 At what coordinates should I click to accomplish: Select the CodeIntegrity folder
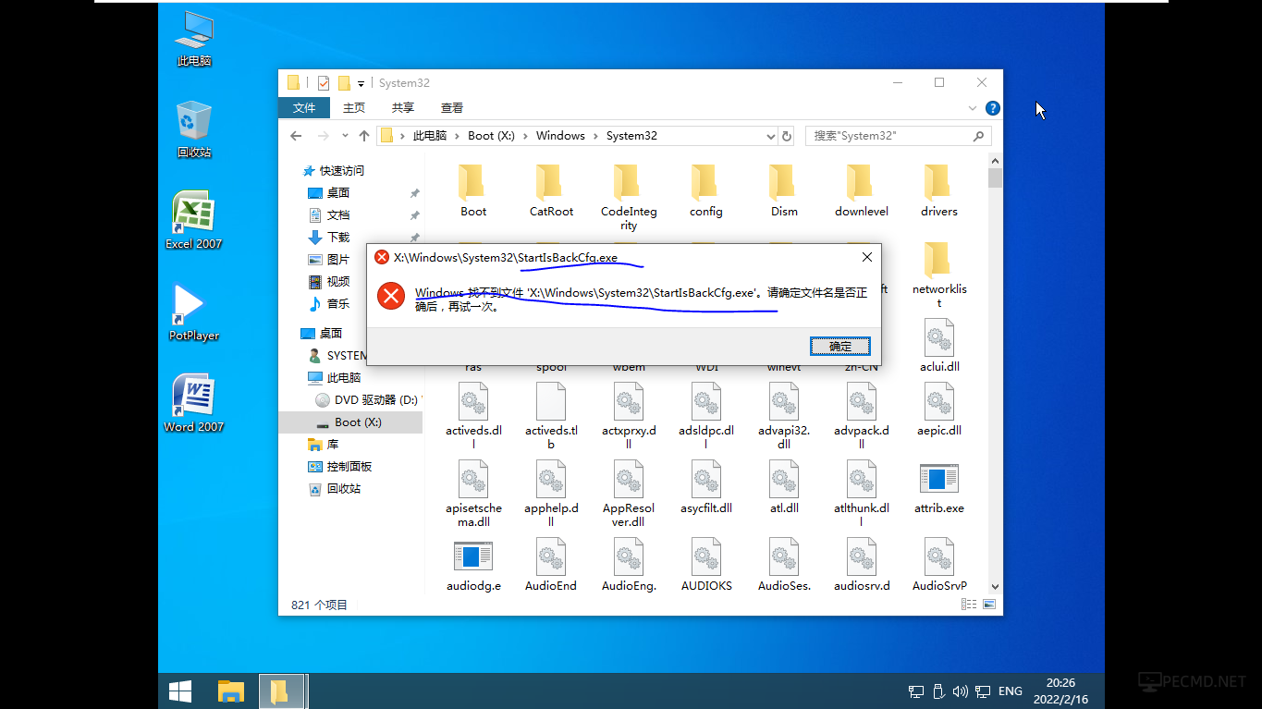pos(629,198)
